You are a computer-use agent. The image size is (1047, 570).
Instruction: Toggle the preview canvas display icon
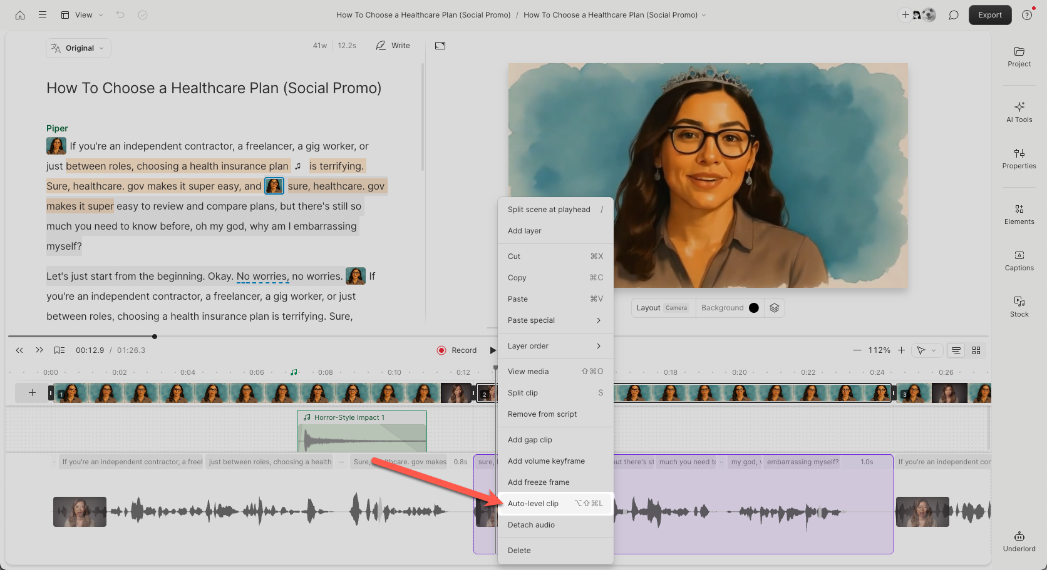(x=440, y=46)
